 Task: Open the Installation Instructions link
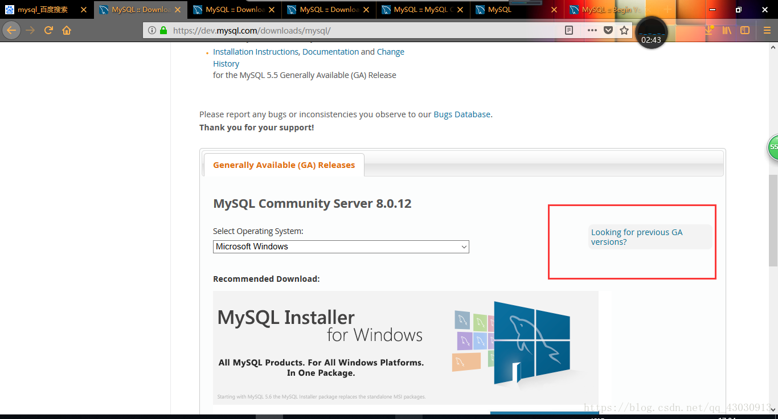[256, 52]
